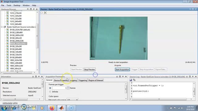Maximize the Hardware Browser panel
This screenshot has height=111, width=198.
click(31, 9)
